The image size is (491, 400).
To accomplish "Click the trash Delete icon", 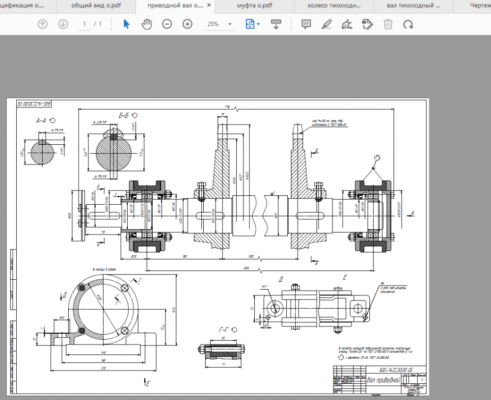I will (x=388, y=24).
